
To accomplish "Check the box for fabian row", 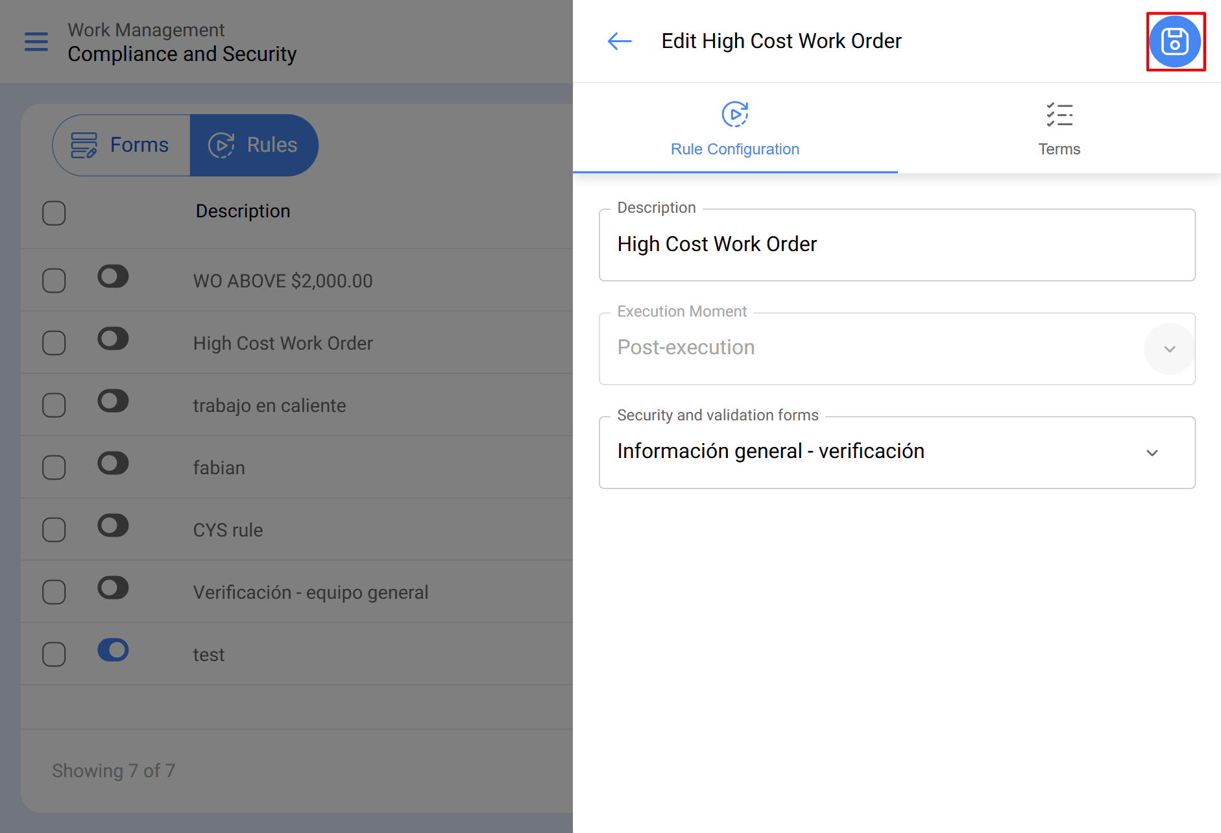I will coord(54,467).
